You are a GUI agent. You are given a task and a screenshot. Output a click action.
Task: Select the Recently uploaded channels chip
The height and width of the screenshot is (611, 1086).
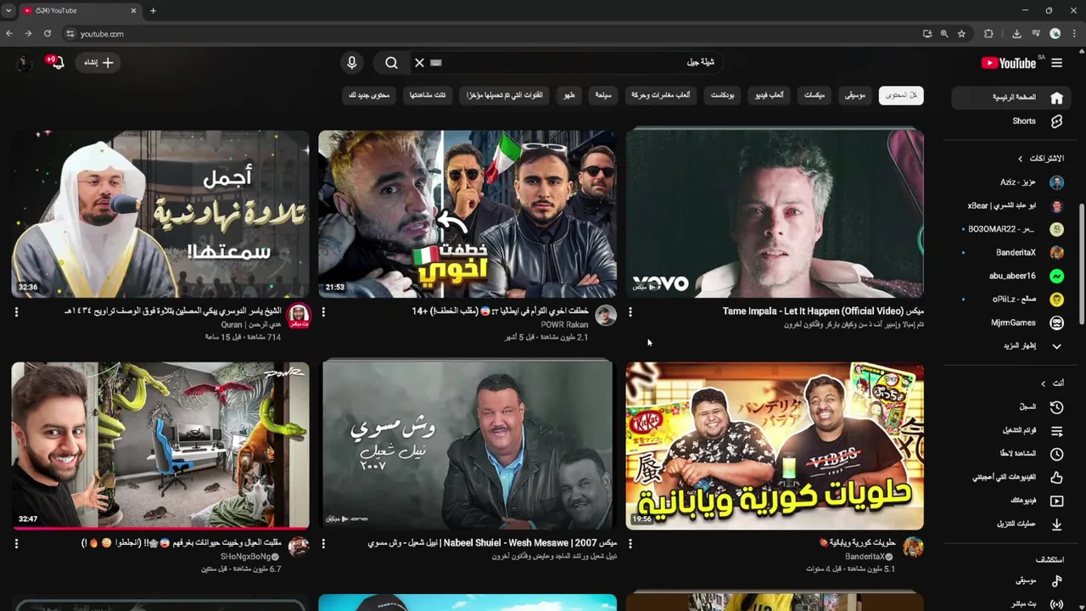point(505,95)
